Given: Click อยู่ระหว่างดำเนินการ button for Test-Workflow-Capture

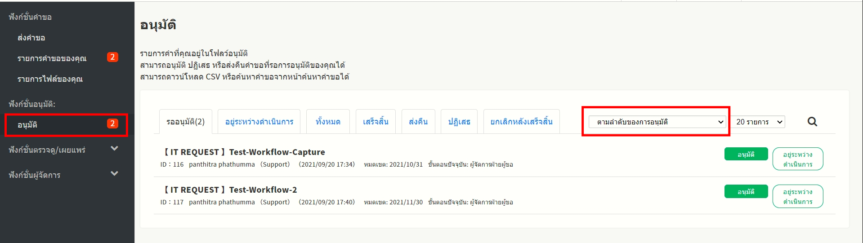Looking at the screenshot, I should (797, 159).
